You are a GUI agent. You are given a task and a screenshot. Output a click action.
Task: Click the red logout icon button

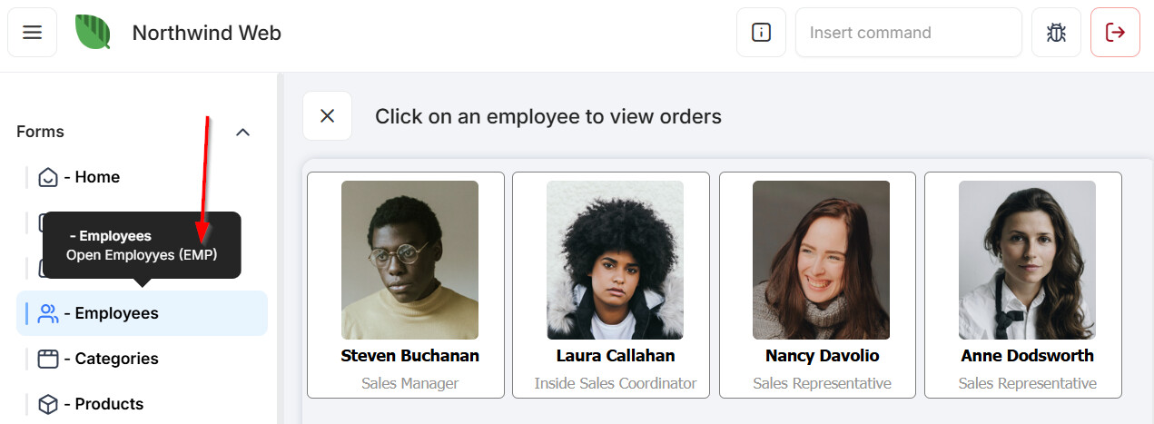point(1115,33)
